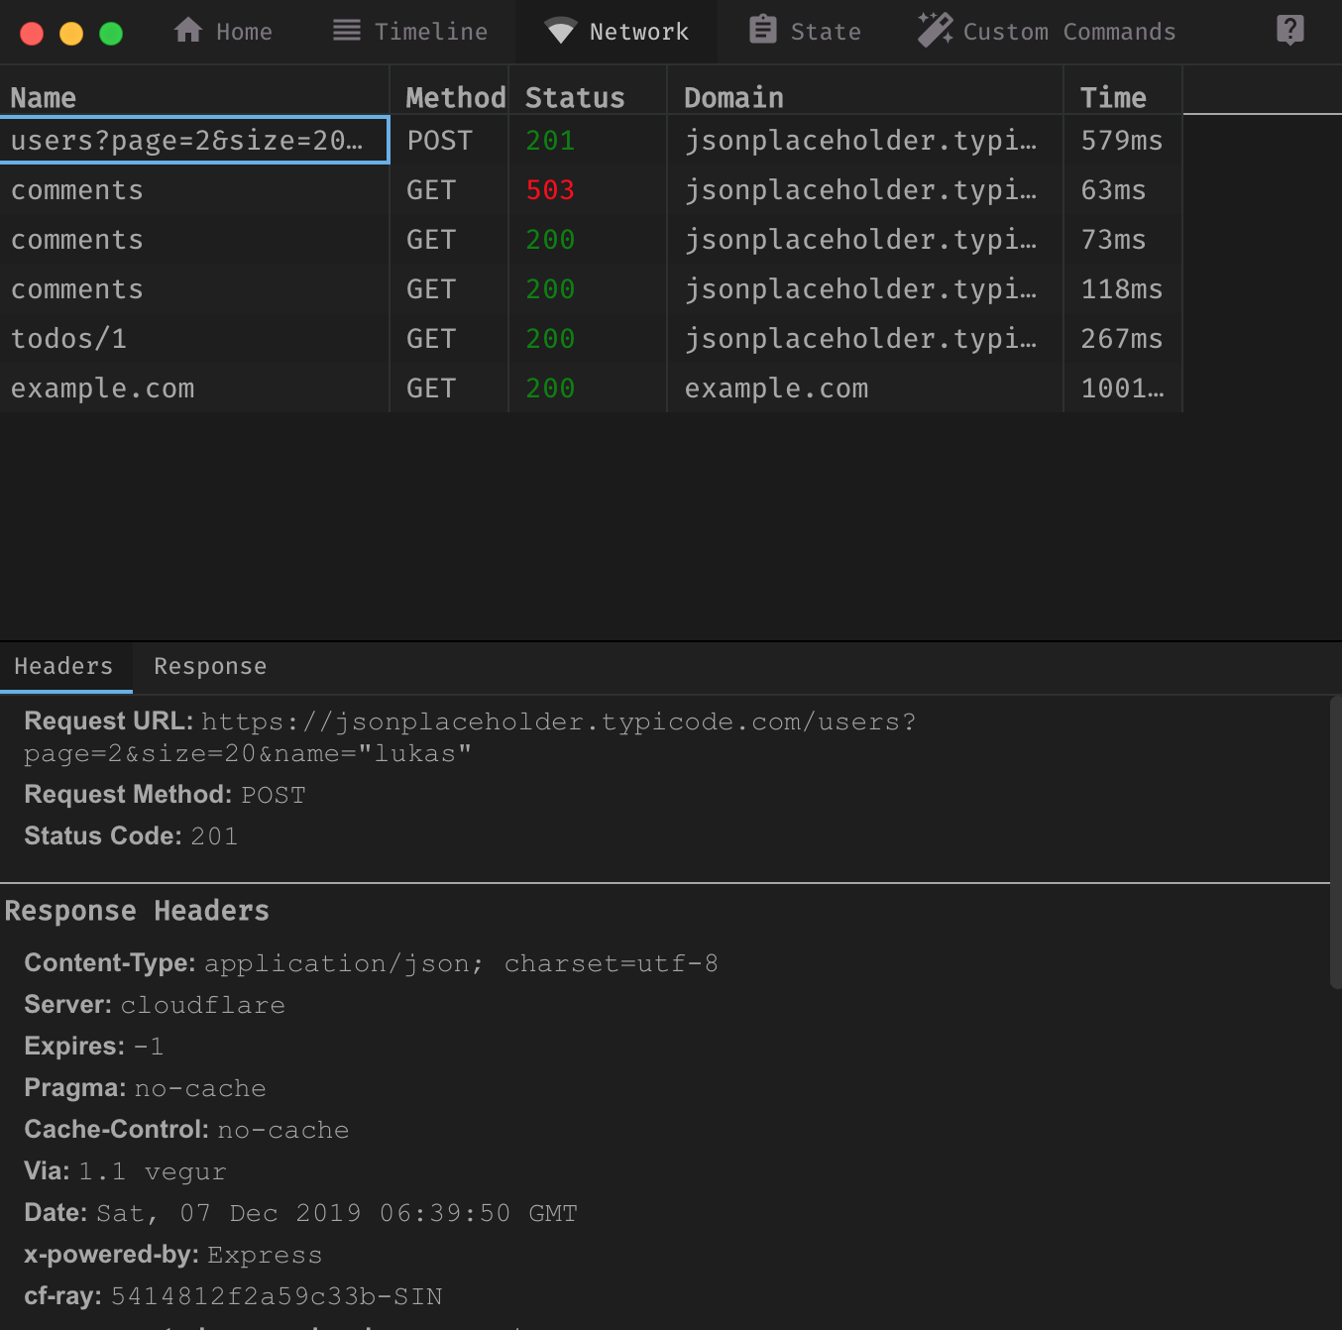Switch to the Response details tab
The image size is (1342, 1330).
coord(210,666)
